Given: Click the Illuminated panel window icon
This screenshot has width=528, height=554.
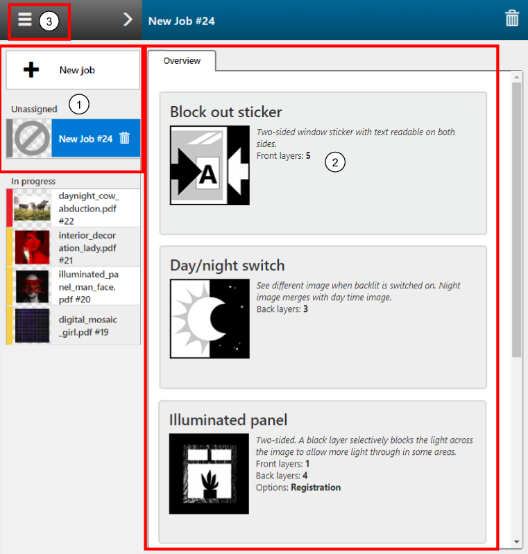Looking at the screenshot, I should click(x=209, y=474).
